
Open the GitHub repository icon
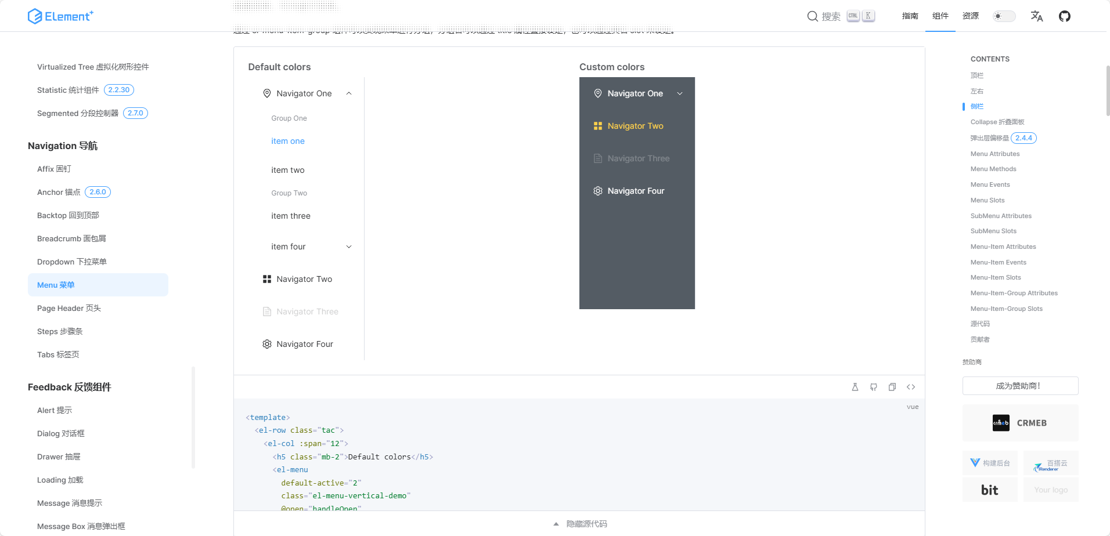1065,16
